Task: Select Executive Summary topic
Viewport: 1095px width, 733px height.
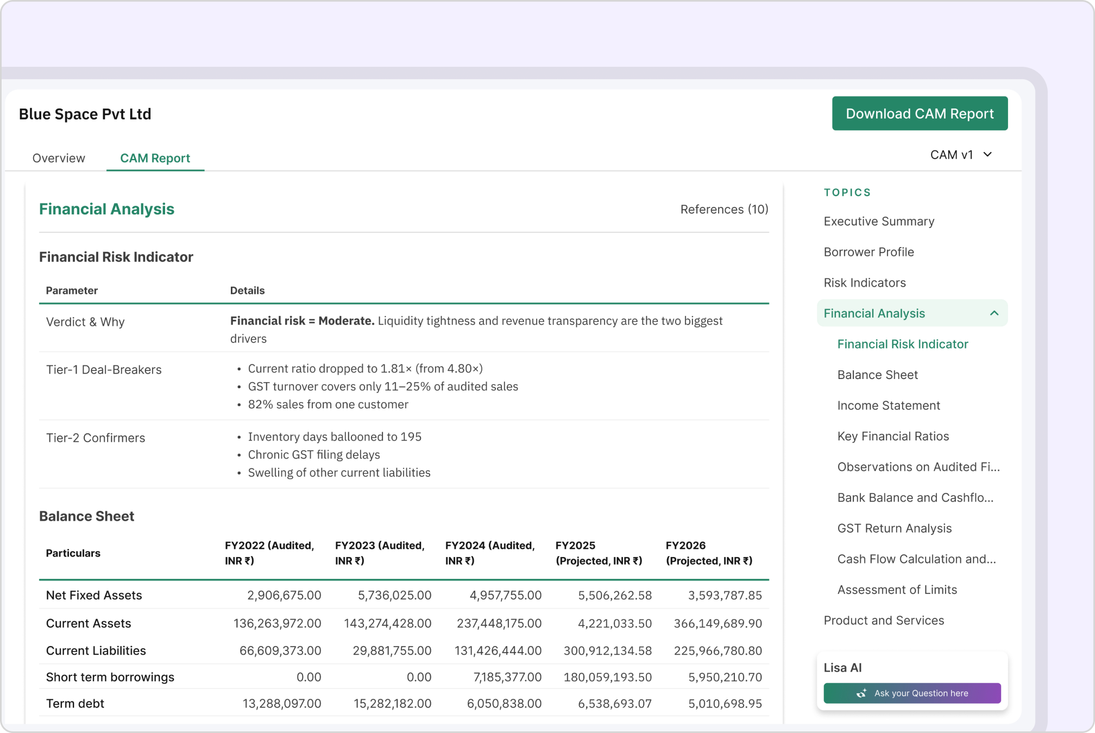Action: pyautogui.click(x=879, y=221)
